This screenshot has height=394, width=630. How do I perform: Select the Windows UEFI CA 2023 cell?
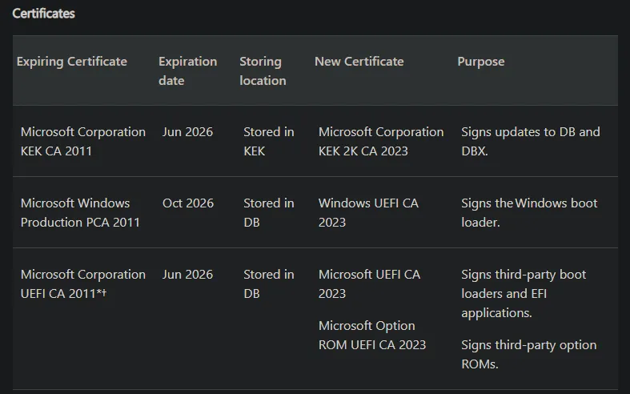pos(368,212)
